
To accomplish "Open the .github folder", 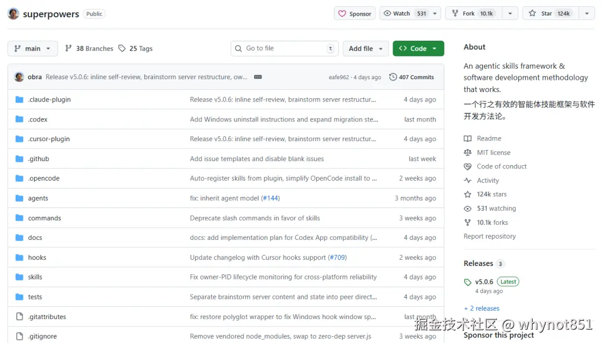I will (39, 158).
